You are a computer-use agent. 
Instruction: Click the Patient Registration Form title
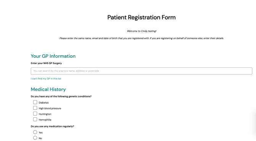[141, 17]
